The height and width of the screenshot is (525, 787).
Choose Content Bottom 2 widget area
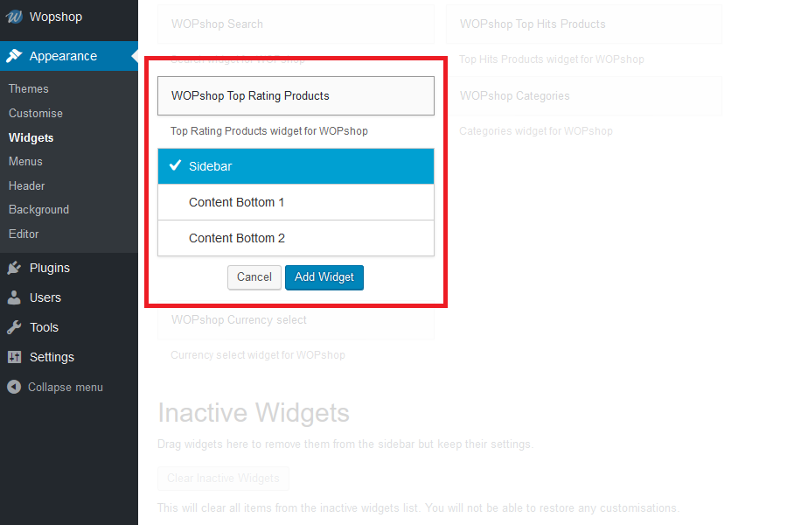(296, 238)
